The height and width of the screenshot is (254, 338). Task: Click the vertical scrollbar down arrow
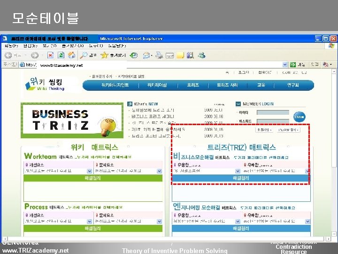[x=334, y=234]
